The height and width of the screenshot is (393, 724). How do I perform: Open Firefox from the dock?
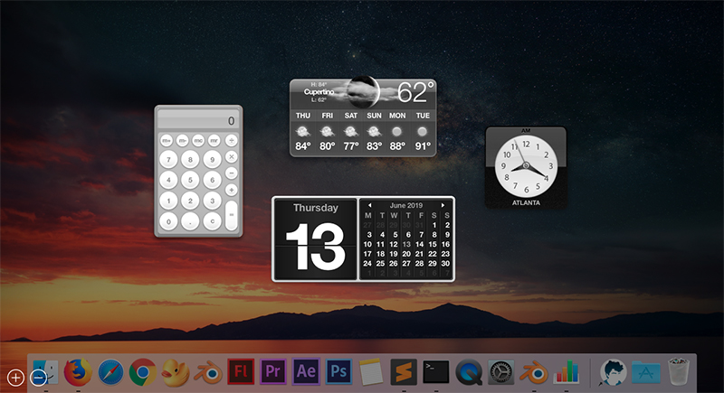[78, 372]
